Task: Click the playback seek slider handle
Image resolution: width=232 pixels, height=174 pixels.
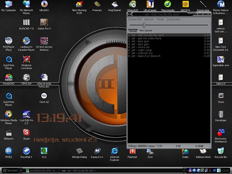Action: pyautogui.click(x=144, y=25)
